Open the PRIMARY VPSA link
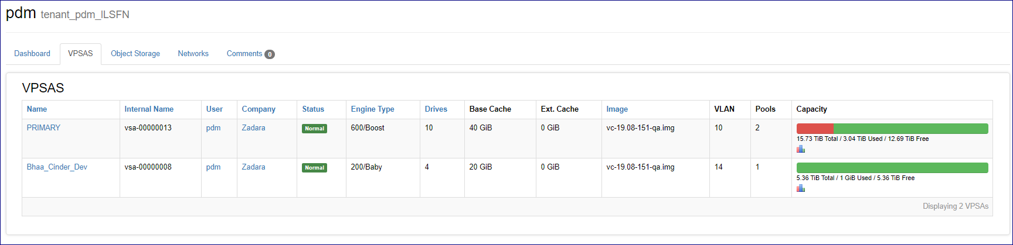The image size is (1013, 245). (x=43, y=128)
